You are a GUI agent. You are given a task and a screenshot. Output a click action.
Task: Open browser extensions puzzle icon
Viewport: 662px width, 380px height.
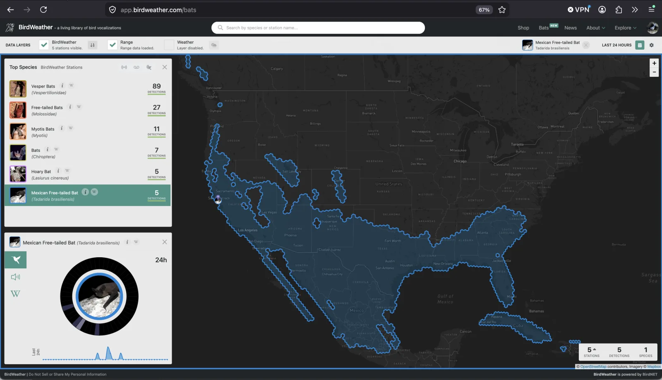[x=619, y=10]
